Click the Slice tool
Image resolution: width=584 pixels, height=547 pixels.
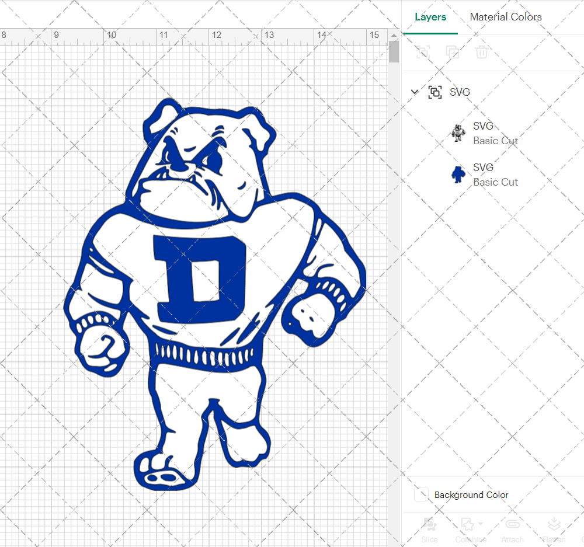[429, 530]
